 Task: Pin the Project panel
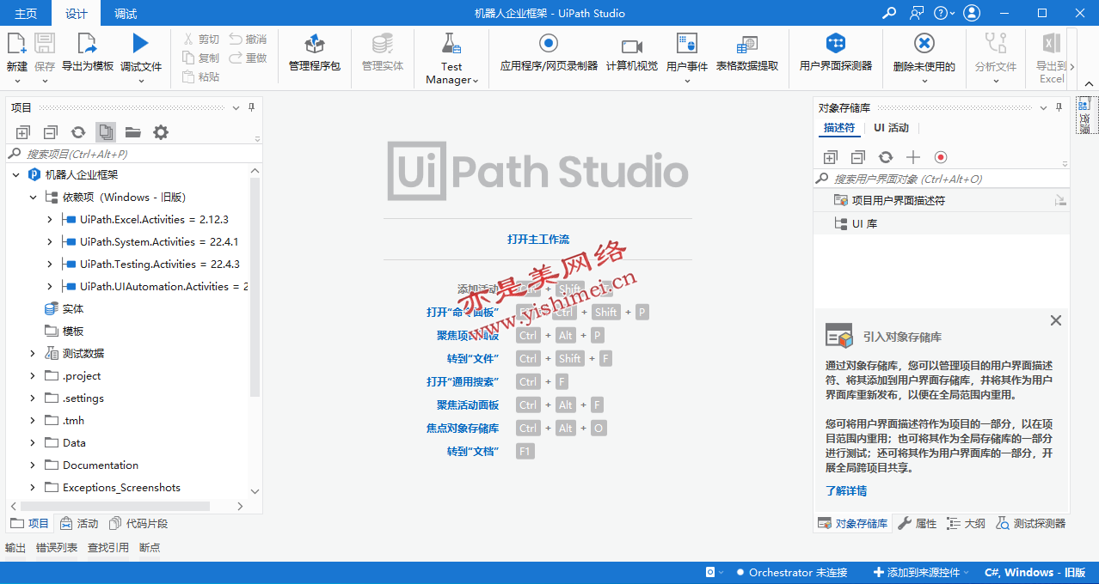click(x=252, y=107)
